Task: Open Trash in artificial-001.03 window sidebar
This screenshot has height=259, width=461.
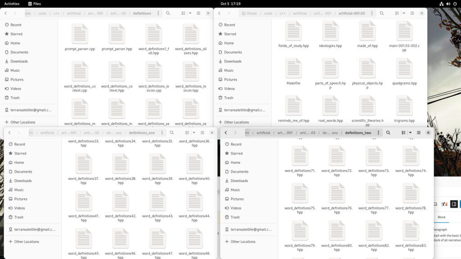Action: click(229, 98)
